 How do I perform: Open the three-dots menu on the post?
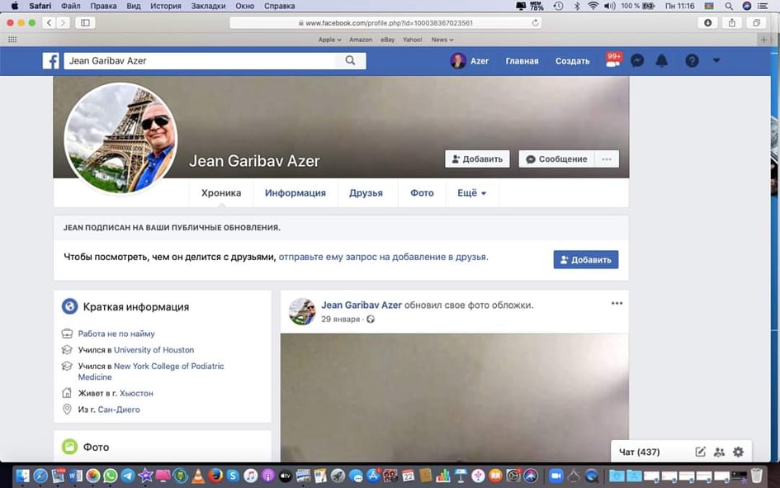[617, 303]
